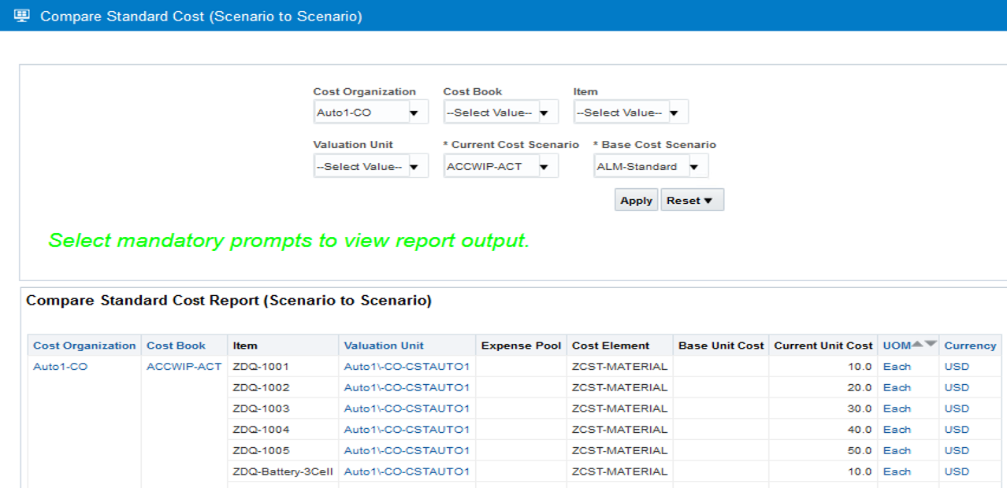Screen dimensions: 1007x488
Task: Open the Auto1-CO link in the table
Action: tap(60, 367)
